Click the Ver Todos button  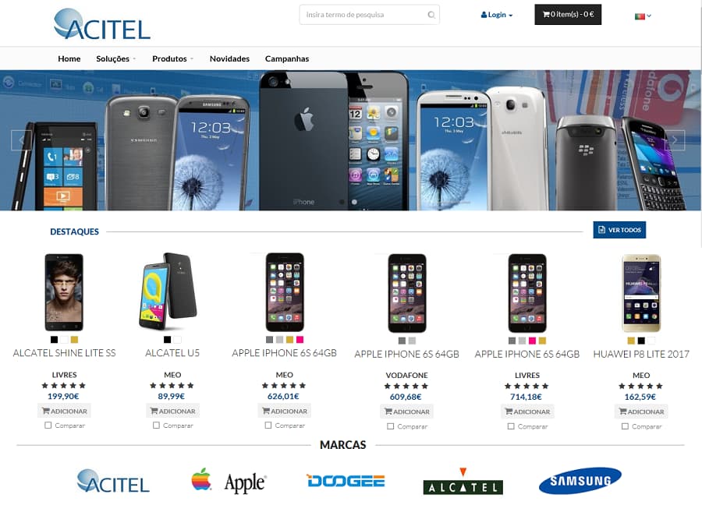619,230
